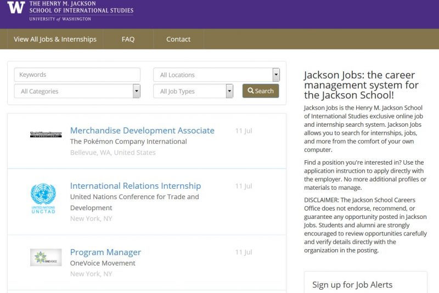Click Sign up for Job Alerts heading
This screenshot has width=439, height=293.
tap(352, 285)
